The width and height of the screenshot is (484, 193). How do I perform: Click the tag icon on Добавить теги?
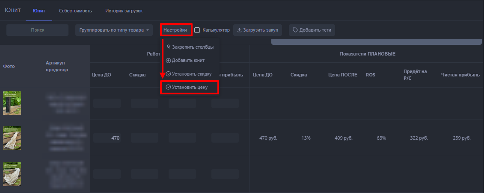295,30
